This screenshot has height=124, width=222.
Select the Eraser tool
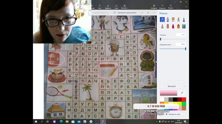(168, 26)
